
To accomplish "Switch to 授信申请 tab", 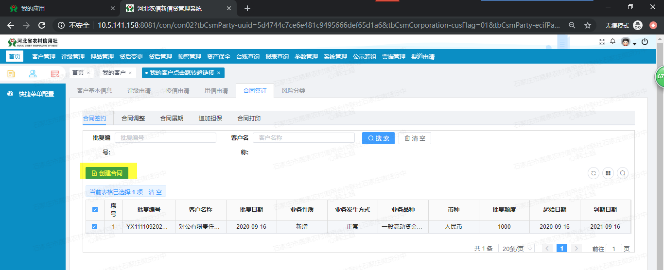I will coord(177,91).
